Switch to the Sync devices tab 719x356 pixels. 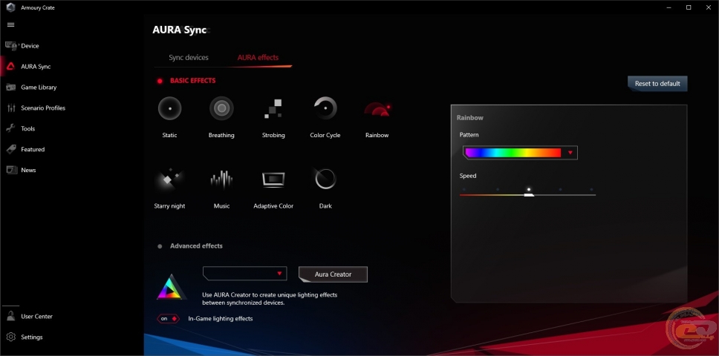(189, 58)
